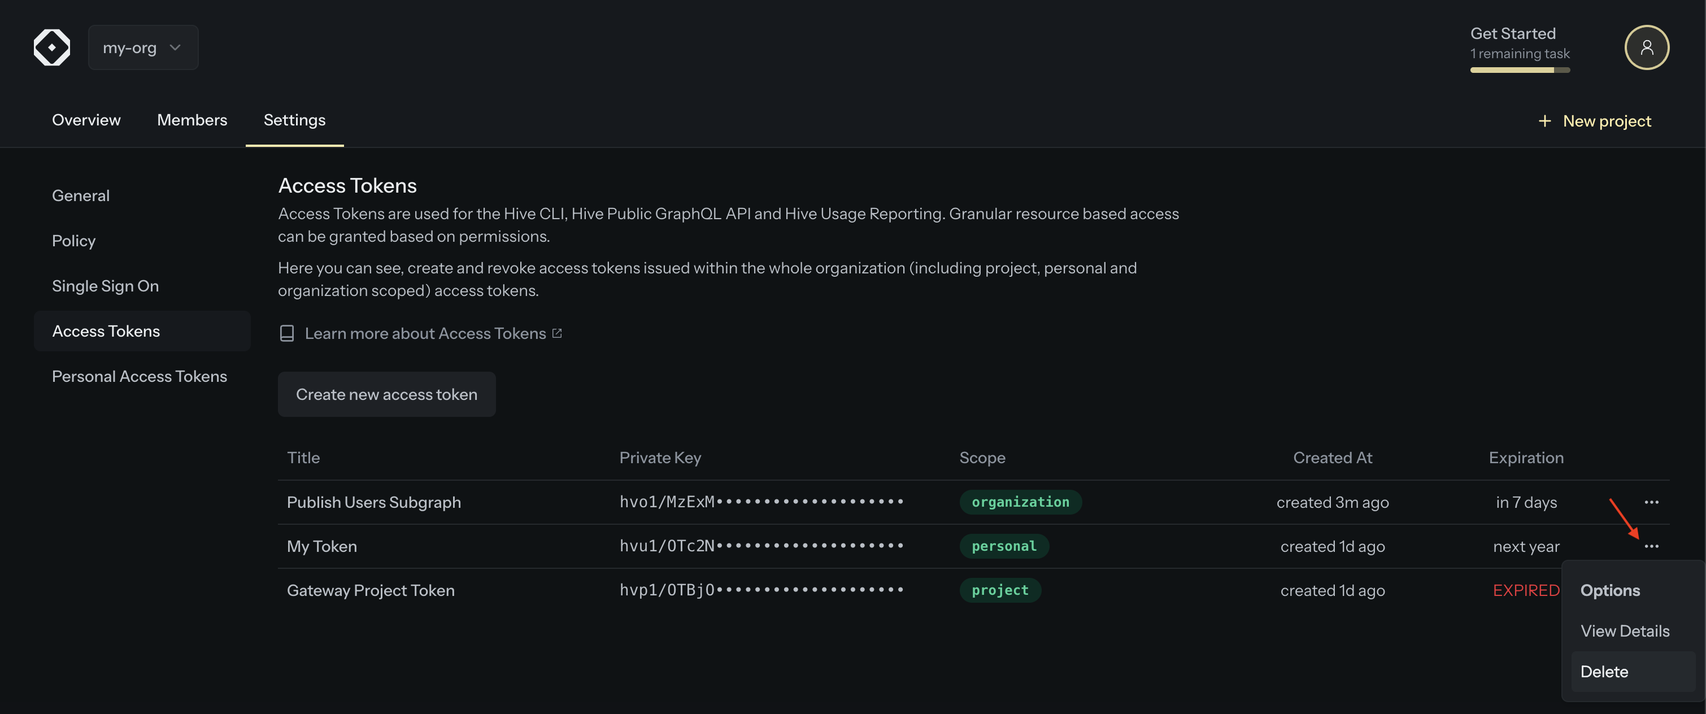Switch to the Members tab
Screen dimensions: 1706x714
pos(192,120)
